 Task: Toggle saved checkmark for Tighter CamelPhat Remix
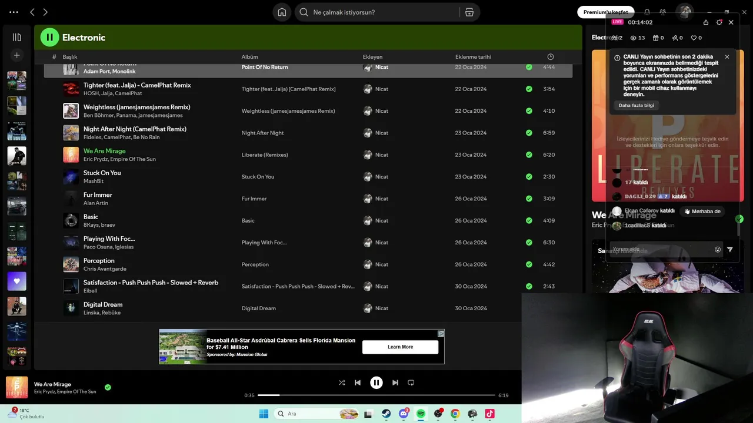(x=529, y=89)
